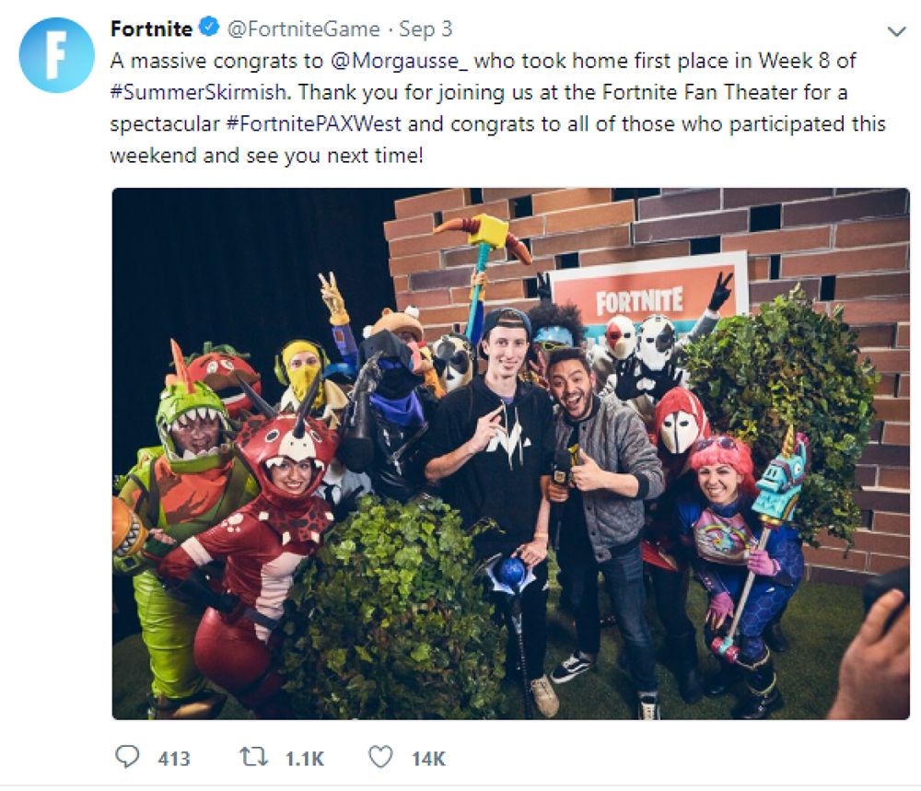The image size is (921, 791).
Task: Retweet using the arrows icon
Action: 253,757
